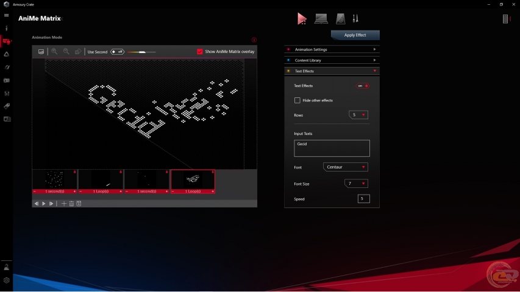Open the User Center profile icon
Screen dimensions: 520x292
pos(6,267)
